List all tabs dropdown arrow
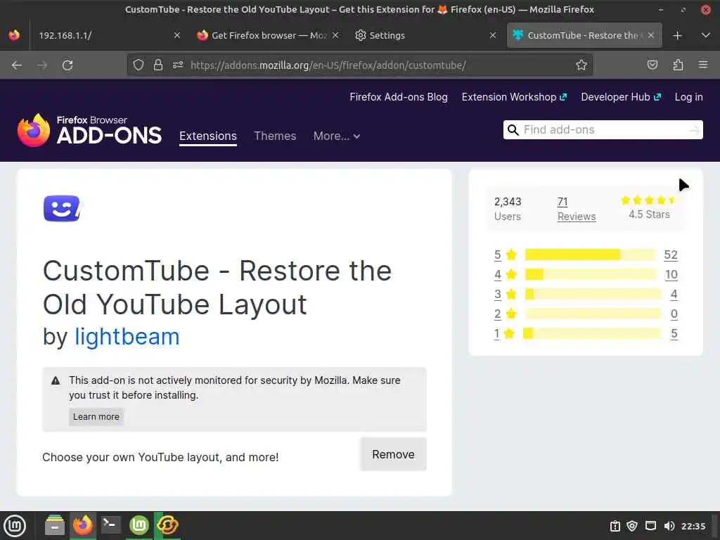This screenshot has width=720, height=540. (x=706, y=35)
